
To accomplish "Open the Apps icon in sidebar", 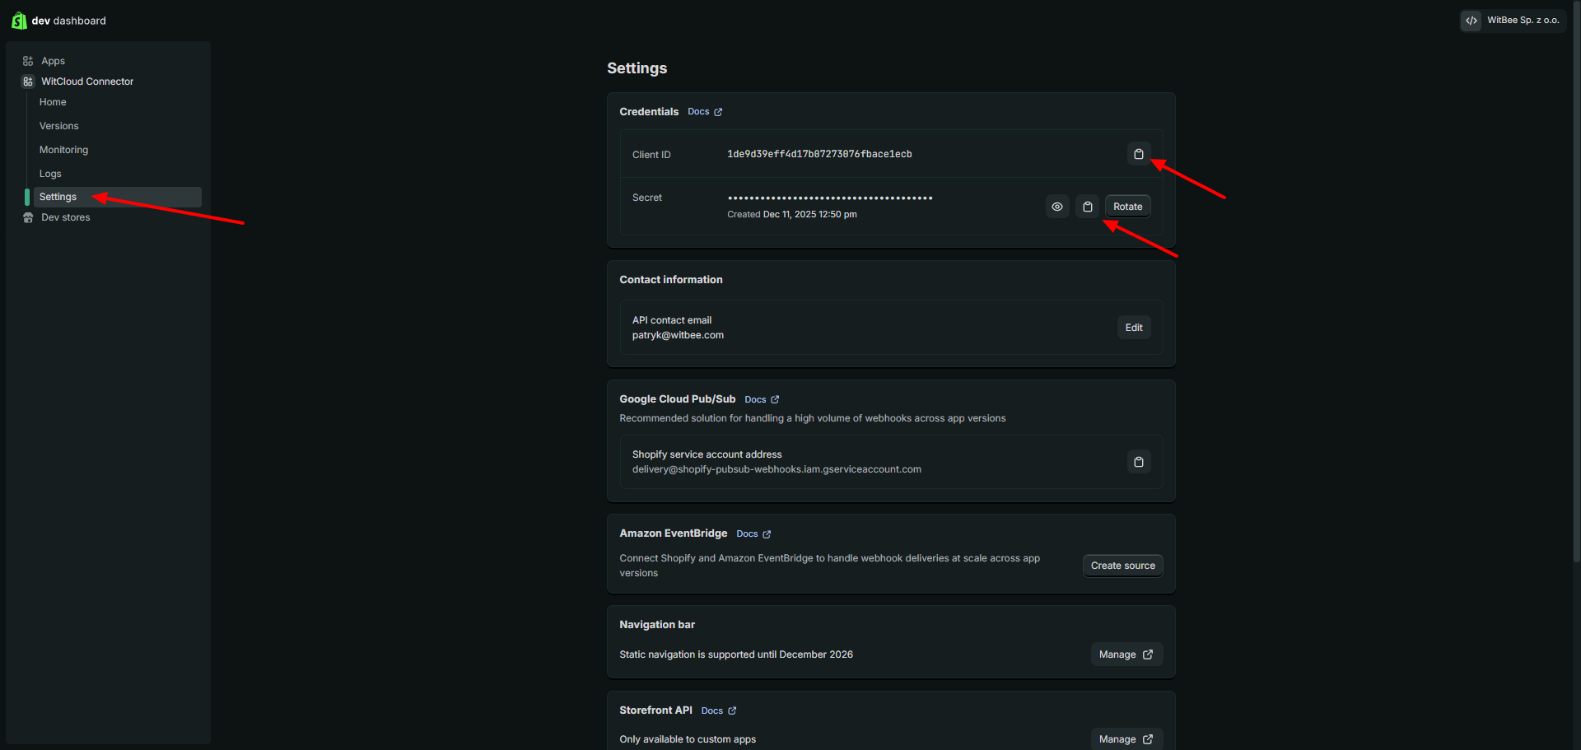I will pos(28,61).
